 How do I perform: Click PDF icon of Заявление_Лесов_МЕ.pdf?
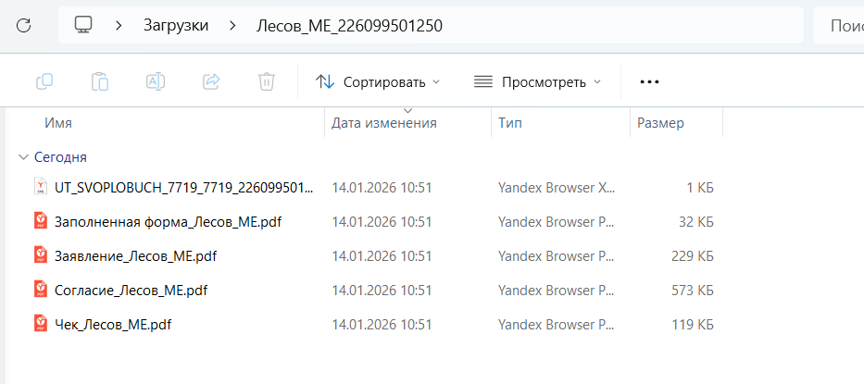click(41, 255)
